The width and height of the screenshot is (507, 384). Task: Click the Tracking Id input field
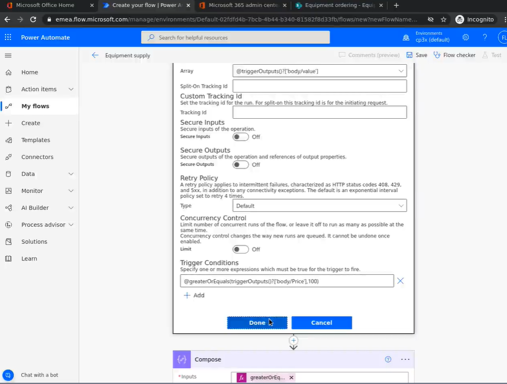click(319, 112)
